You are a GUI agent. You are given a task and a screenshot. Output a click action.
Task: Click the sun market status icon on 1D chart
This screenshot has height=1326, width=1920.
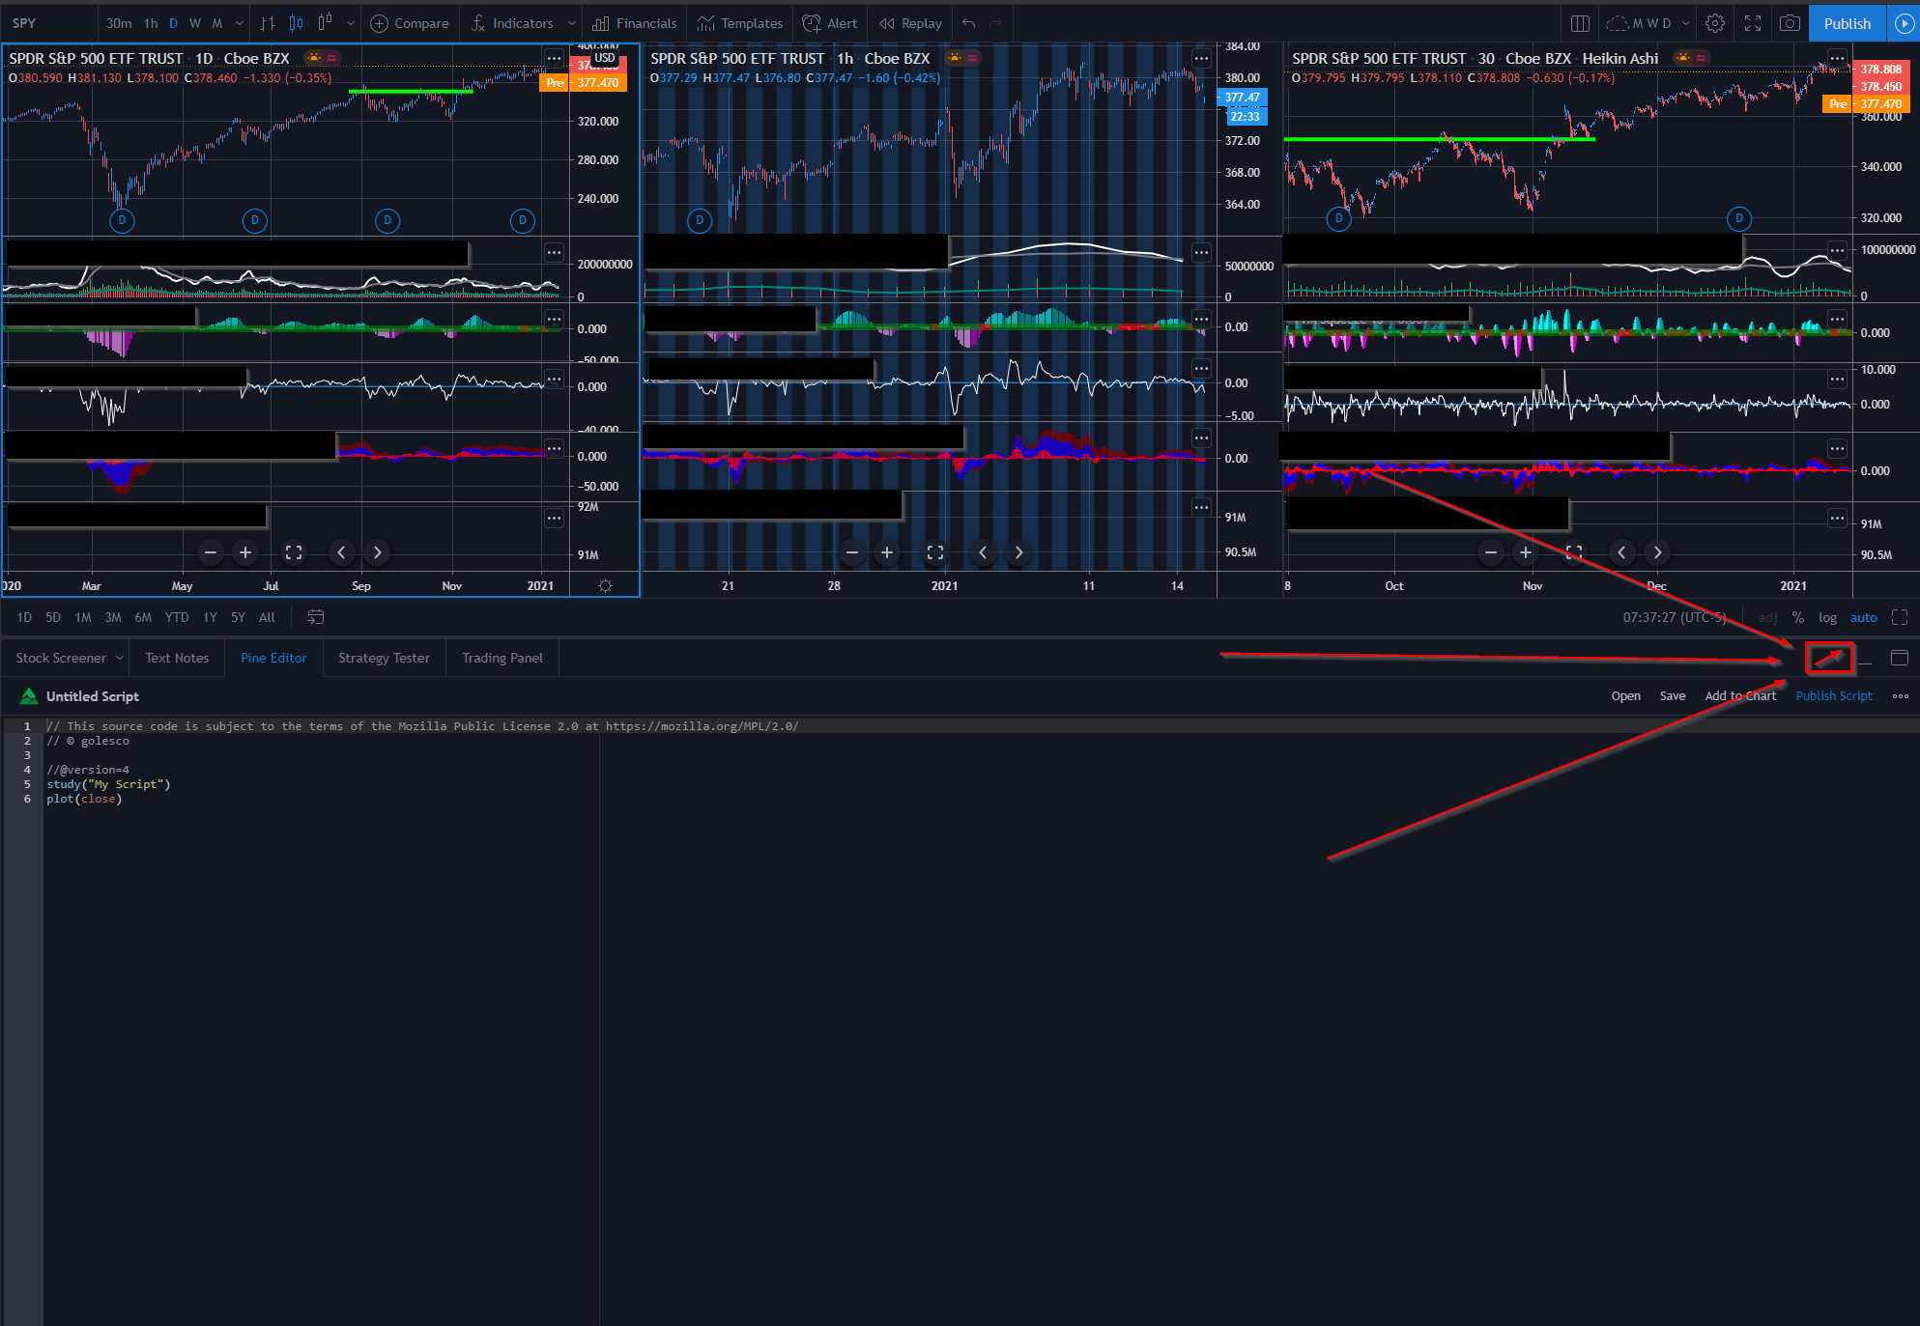click(314, 58)
